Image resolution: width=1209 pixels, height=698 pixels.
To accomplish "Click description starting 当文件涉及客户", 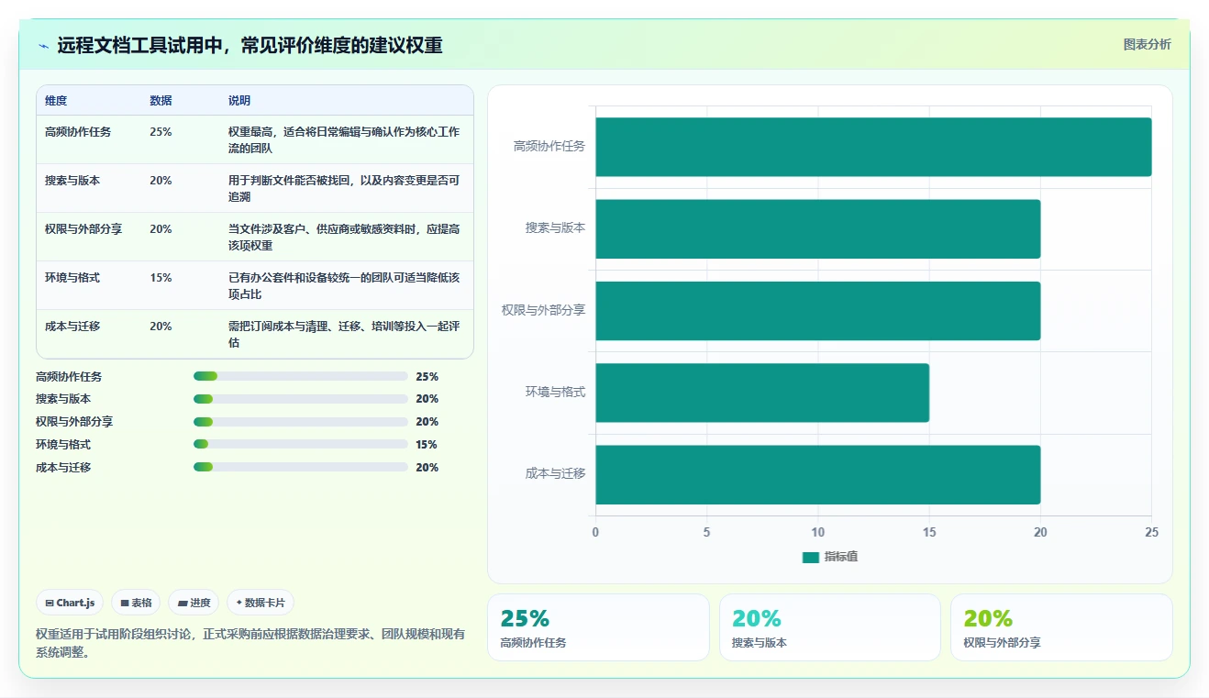I will coord(344,238).
